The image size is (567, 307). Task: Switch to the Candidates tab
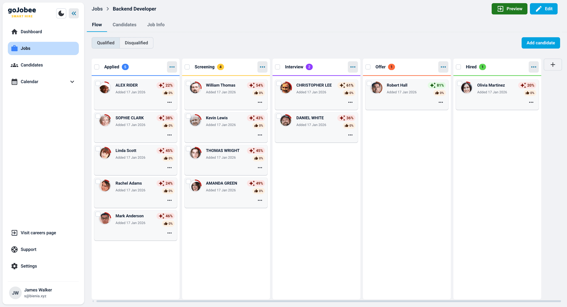[x=124, y=25]
